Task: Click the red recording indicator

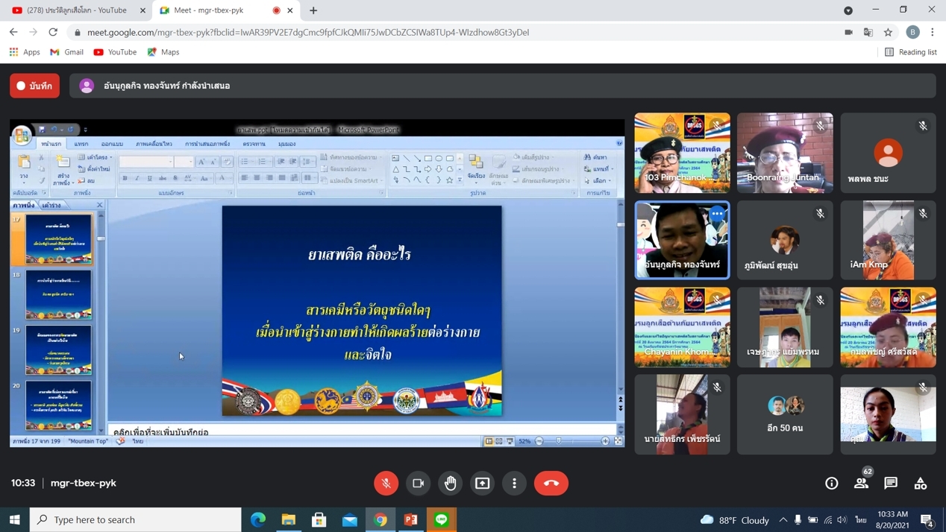Action: coord(34,86)
